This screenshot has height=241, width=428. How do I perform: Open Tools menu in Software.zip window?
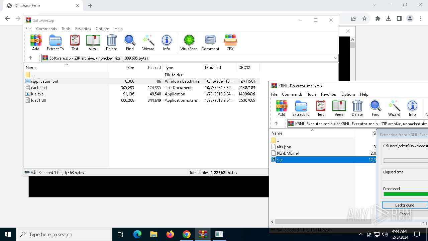(x=66, y=29)
